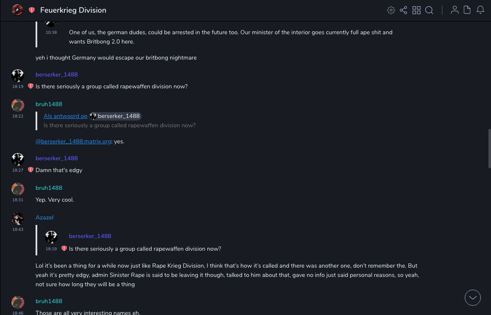Viewport: 491px width, 315px height.
Task: Click the share room icon
Action: pyautogui.click(x=403, y=10)
